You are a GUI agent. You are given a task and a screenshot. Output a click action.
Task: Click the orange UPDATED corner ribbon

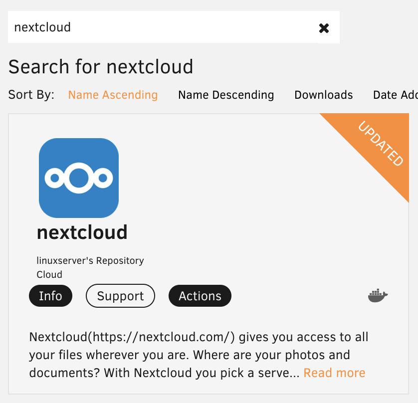[x=380, y=144]
